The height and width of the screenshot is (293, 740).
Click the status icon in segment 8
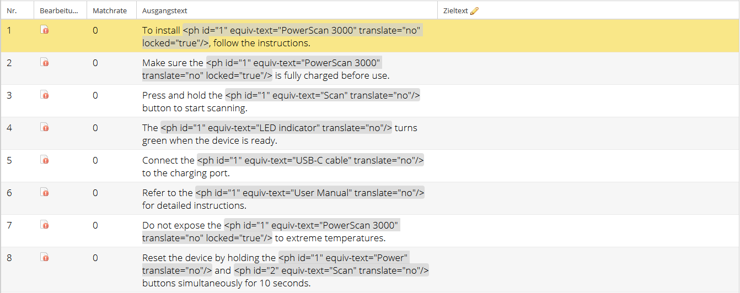(x=45, y=257)
